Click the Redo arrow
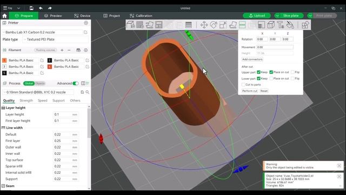The image size is (346, 195). coord(50,8)
